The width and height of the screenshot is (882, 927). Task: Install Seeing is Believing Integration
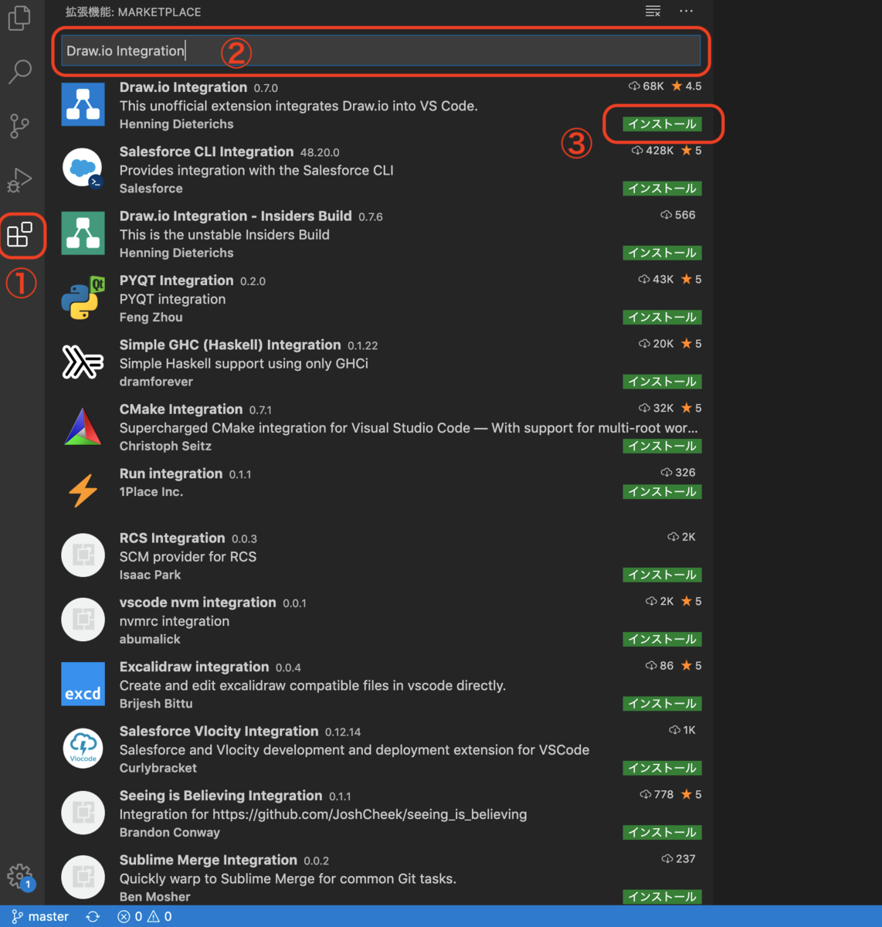663,832
